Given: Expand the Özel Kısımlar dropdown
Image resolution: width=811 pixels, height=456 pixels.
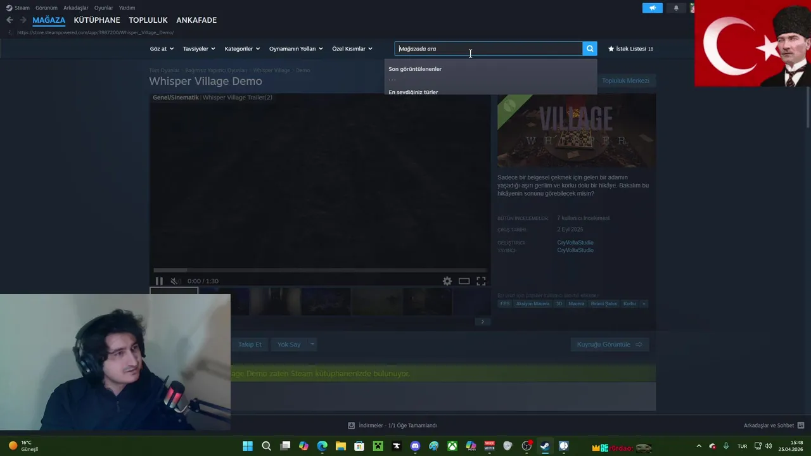Looking at the screenshot, I should [352, 49].
